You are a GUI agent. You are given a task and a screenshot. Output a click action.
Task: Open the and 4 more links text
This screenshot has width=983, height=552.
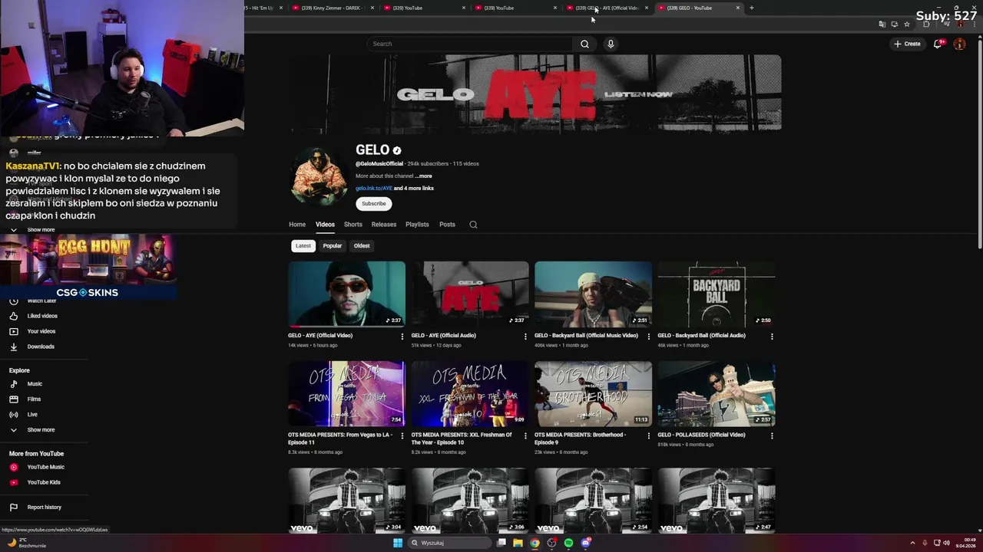[414, 189]
